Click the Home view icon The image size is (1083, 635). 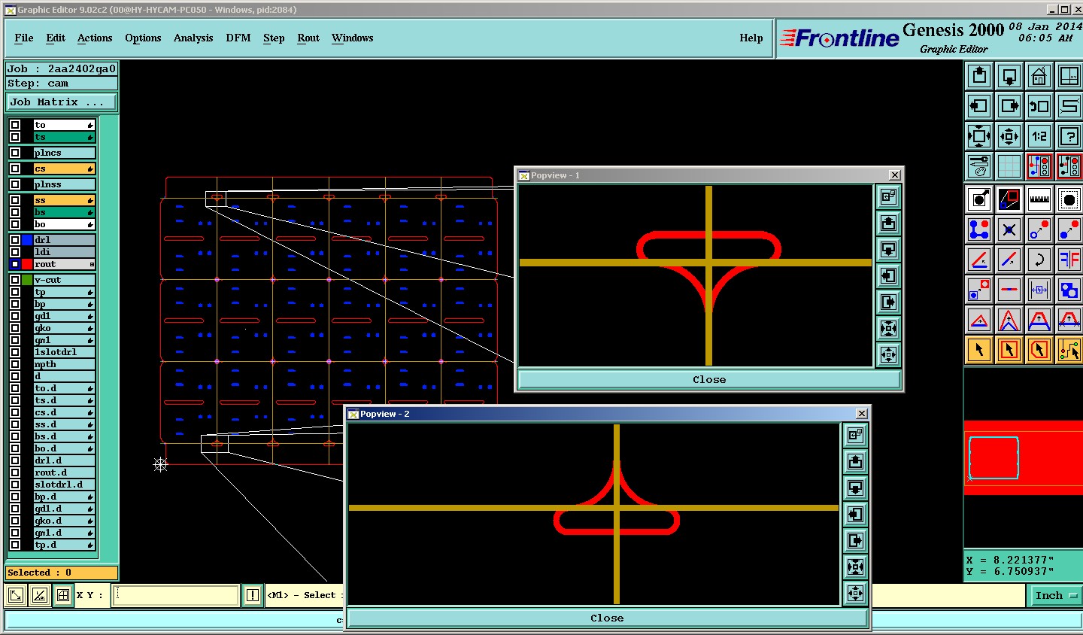1039,76
